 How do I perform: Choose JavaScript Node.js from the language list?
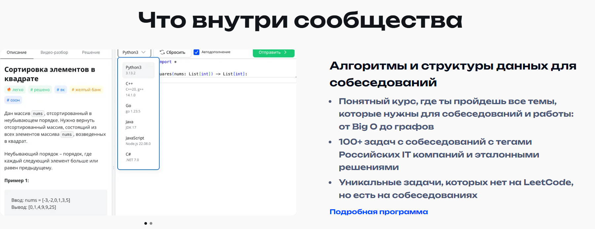point(138,141)
